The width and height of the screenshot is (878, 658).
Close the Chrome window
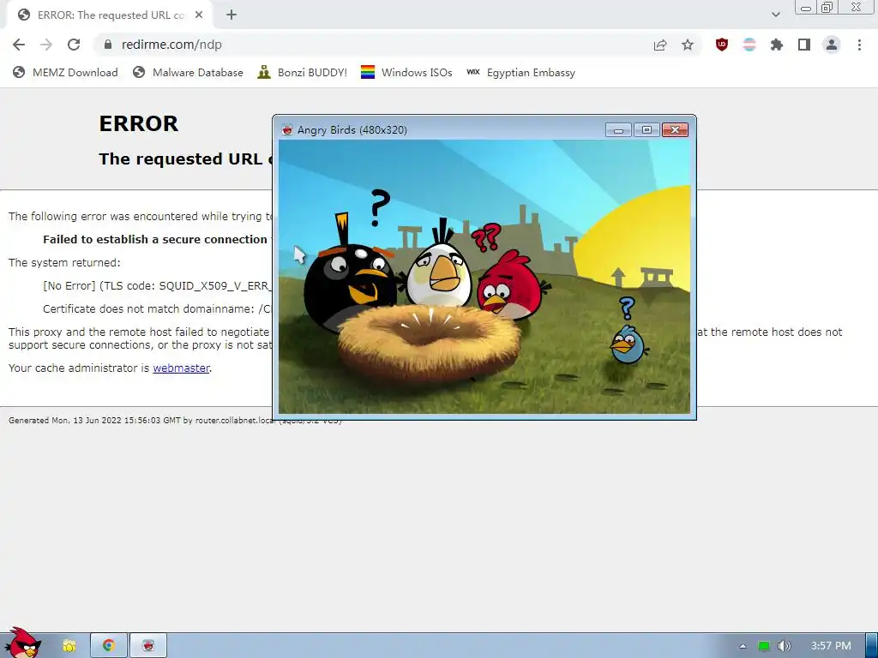[857, 7]
